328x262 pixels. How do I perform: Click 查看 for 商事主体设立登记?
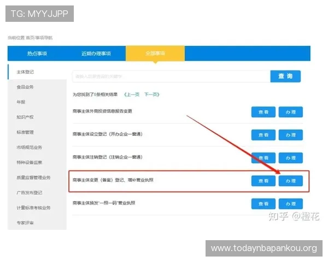tap(263, 135)
